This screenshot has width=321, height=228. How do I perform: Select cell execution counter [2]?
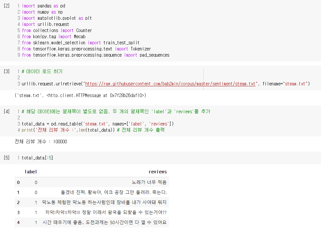[7, 6]
